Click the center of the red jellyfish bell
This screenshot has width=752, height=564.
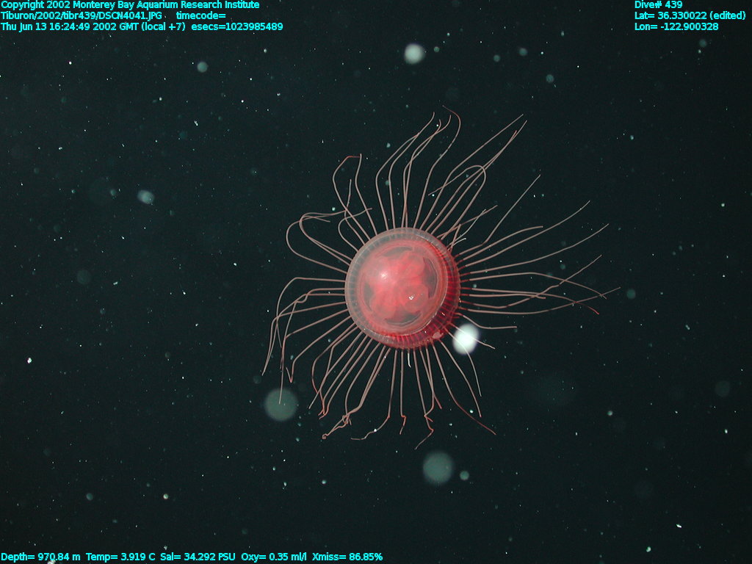401,288
